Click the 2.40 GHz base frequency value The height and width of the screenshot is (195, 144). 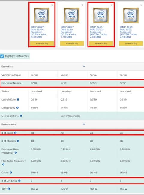point(95,149)
